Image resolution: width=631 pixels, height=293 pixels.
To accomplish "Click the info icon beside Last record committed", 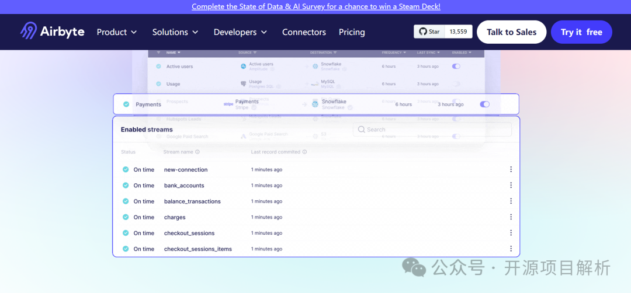I will 304,152.
